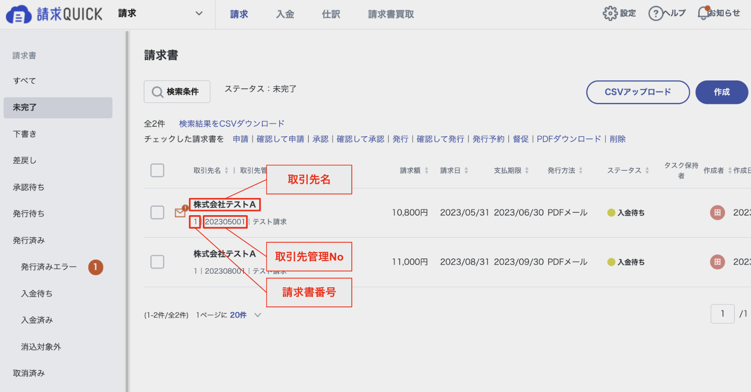Open the help question mark icon
This screenshot has height=392, width=751.
pyautogui.click(x=655, y=14)
